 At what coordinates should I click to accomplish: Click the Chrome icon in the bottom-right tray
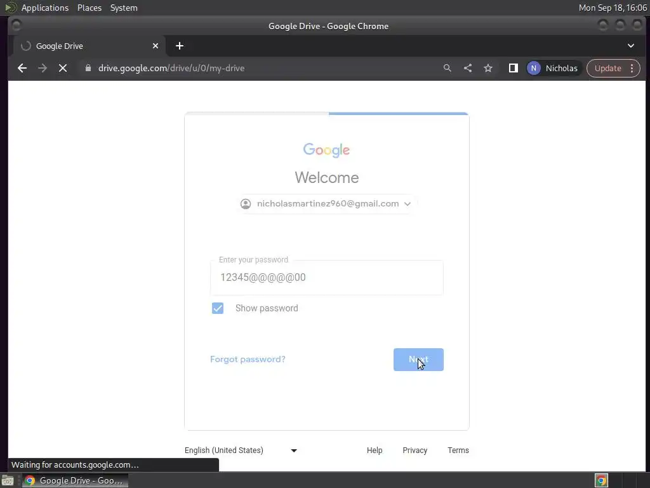[x=601, y=480]
